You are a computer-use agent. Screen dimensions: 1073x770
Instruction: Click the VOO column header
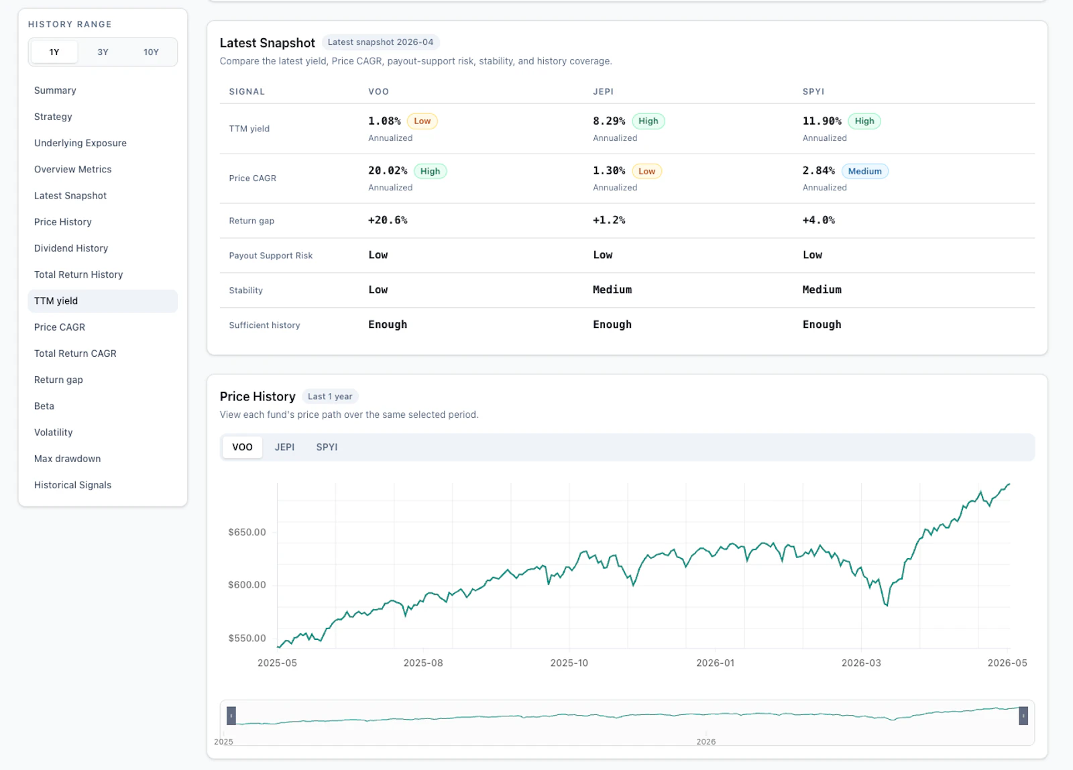point(378,92)
